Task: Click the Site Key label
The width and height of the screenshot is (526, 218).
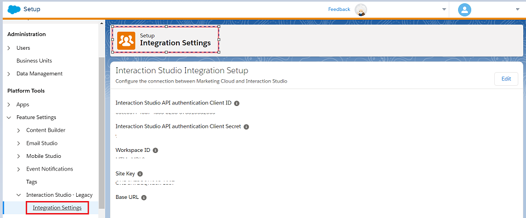Action: pyautogui.click(x=125, y=174)
